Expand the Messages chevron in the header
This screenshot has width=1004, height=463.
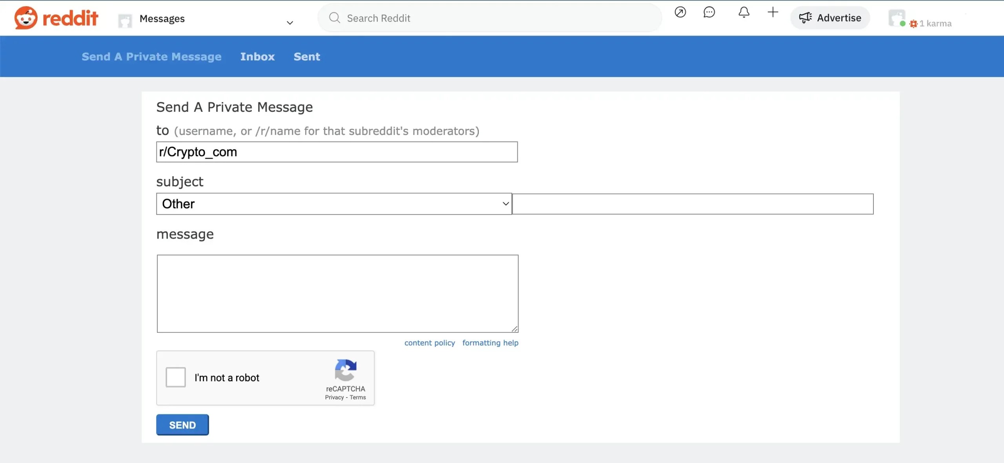290,23
